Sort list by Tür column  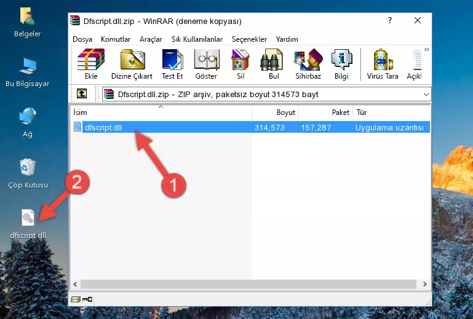(x=391, y=112)
